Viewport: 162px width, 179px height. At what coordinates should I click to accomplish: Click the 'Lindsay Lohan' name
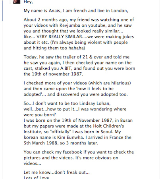(95, 103)
